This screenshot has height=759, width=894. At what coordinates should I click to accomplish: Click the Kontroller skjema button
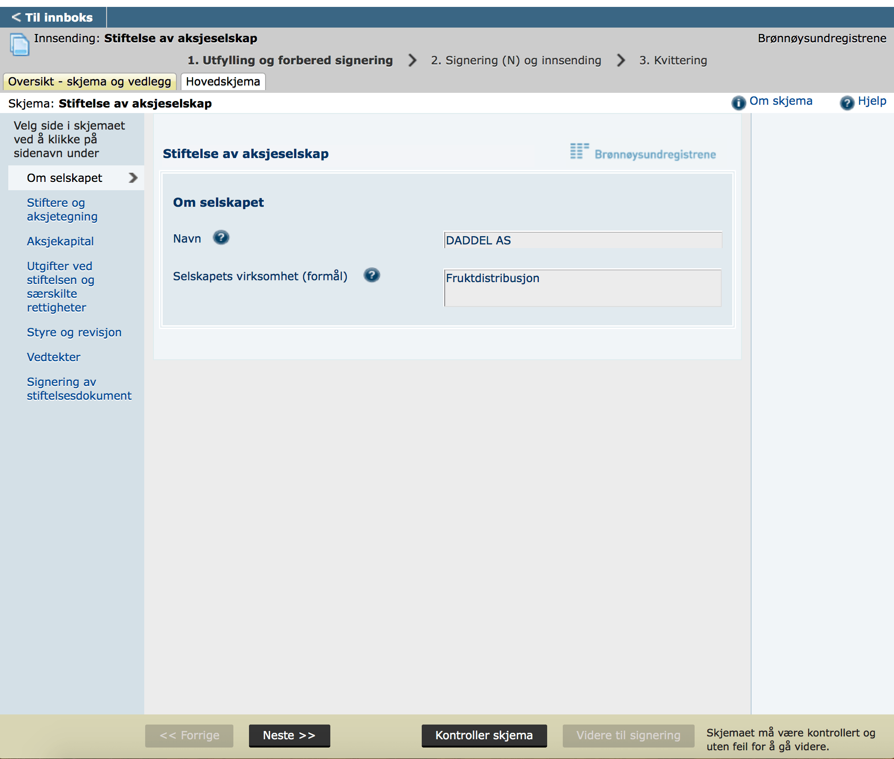[484, 735]
